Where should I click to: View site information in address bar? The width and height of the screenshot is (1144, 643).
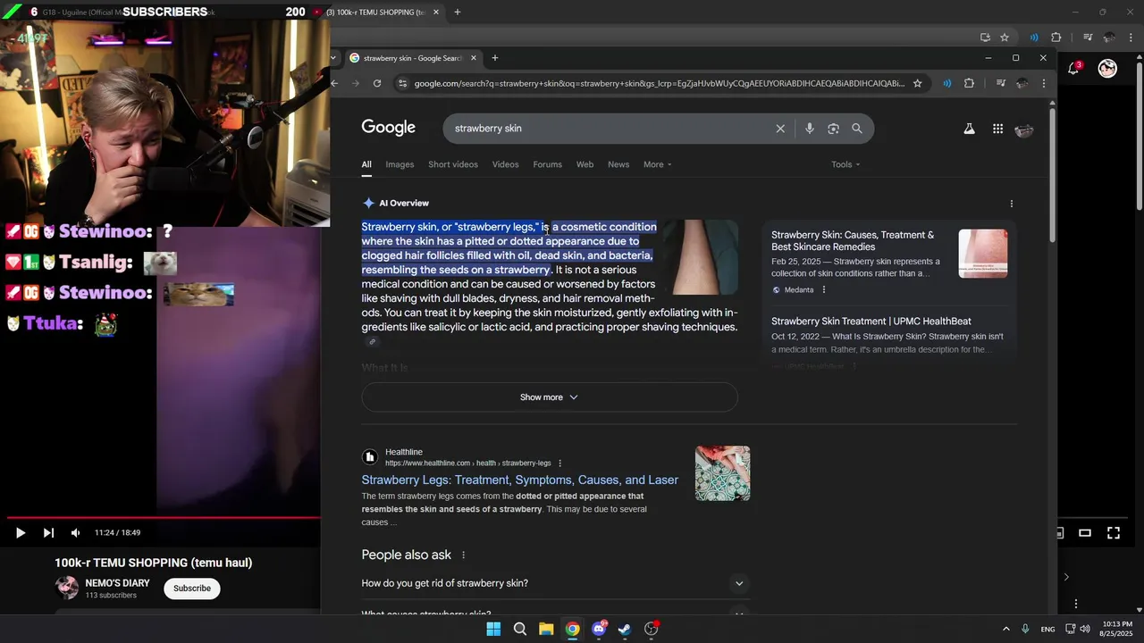coord(403,83)
